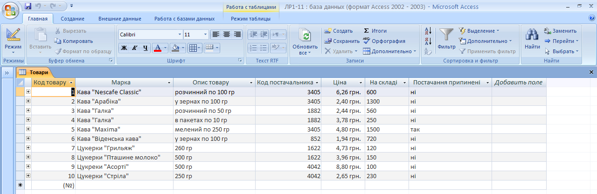Screen dimensions: 597x194
Task: Open Работа с базами данных tab
Action: pos(185,19)
